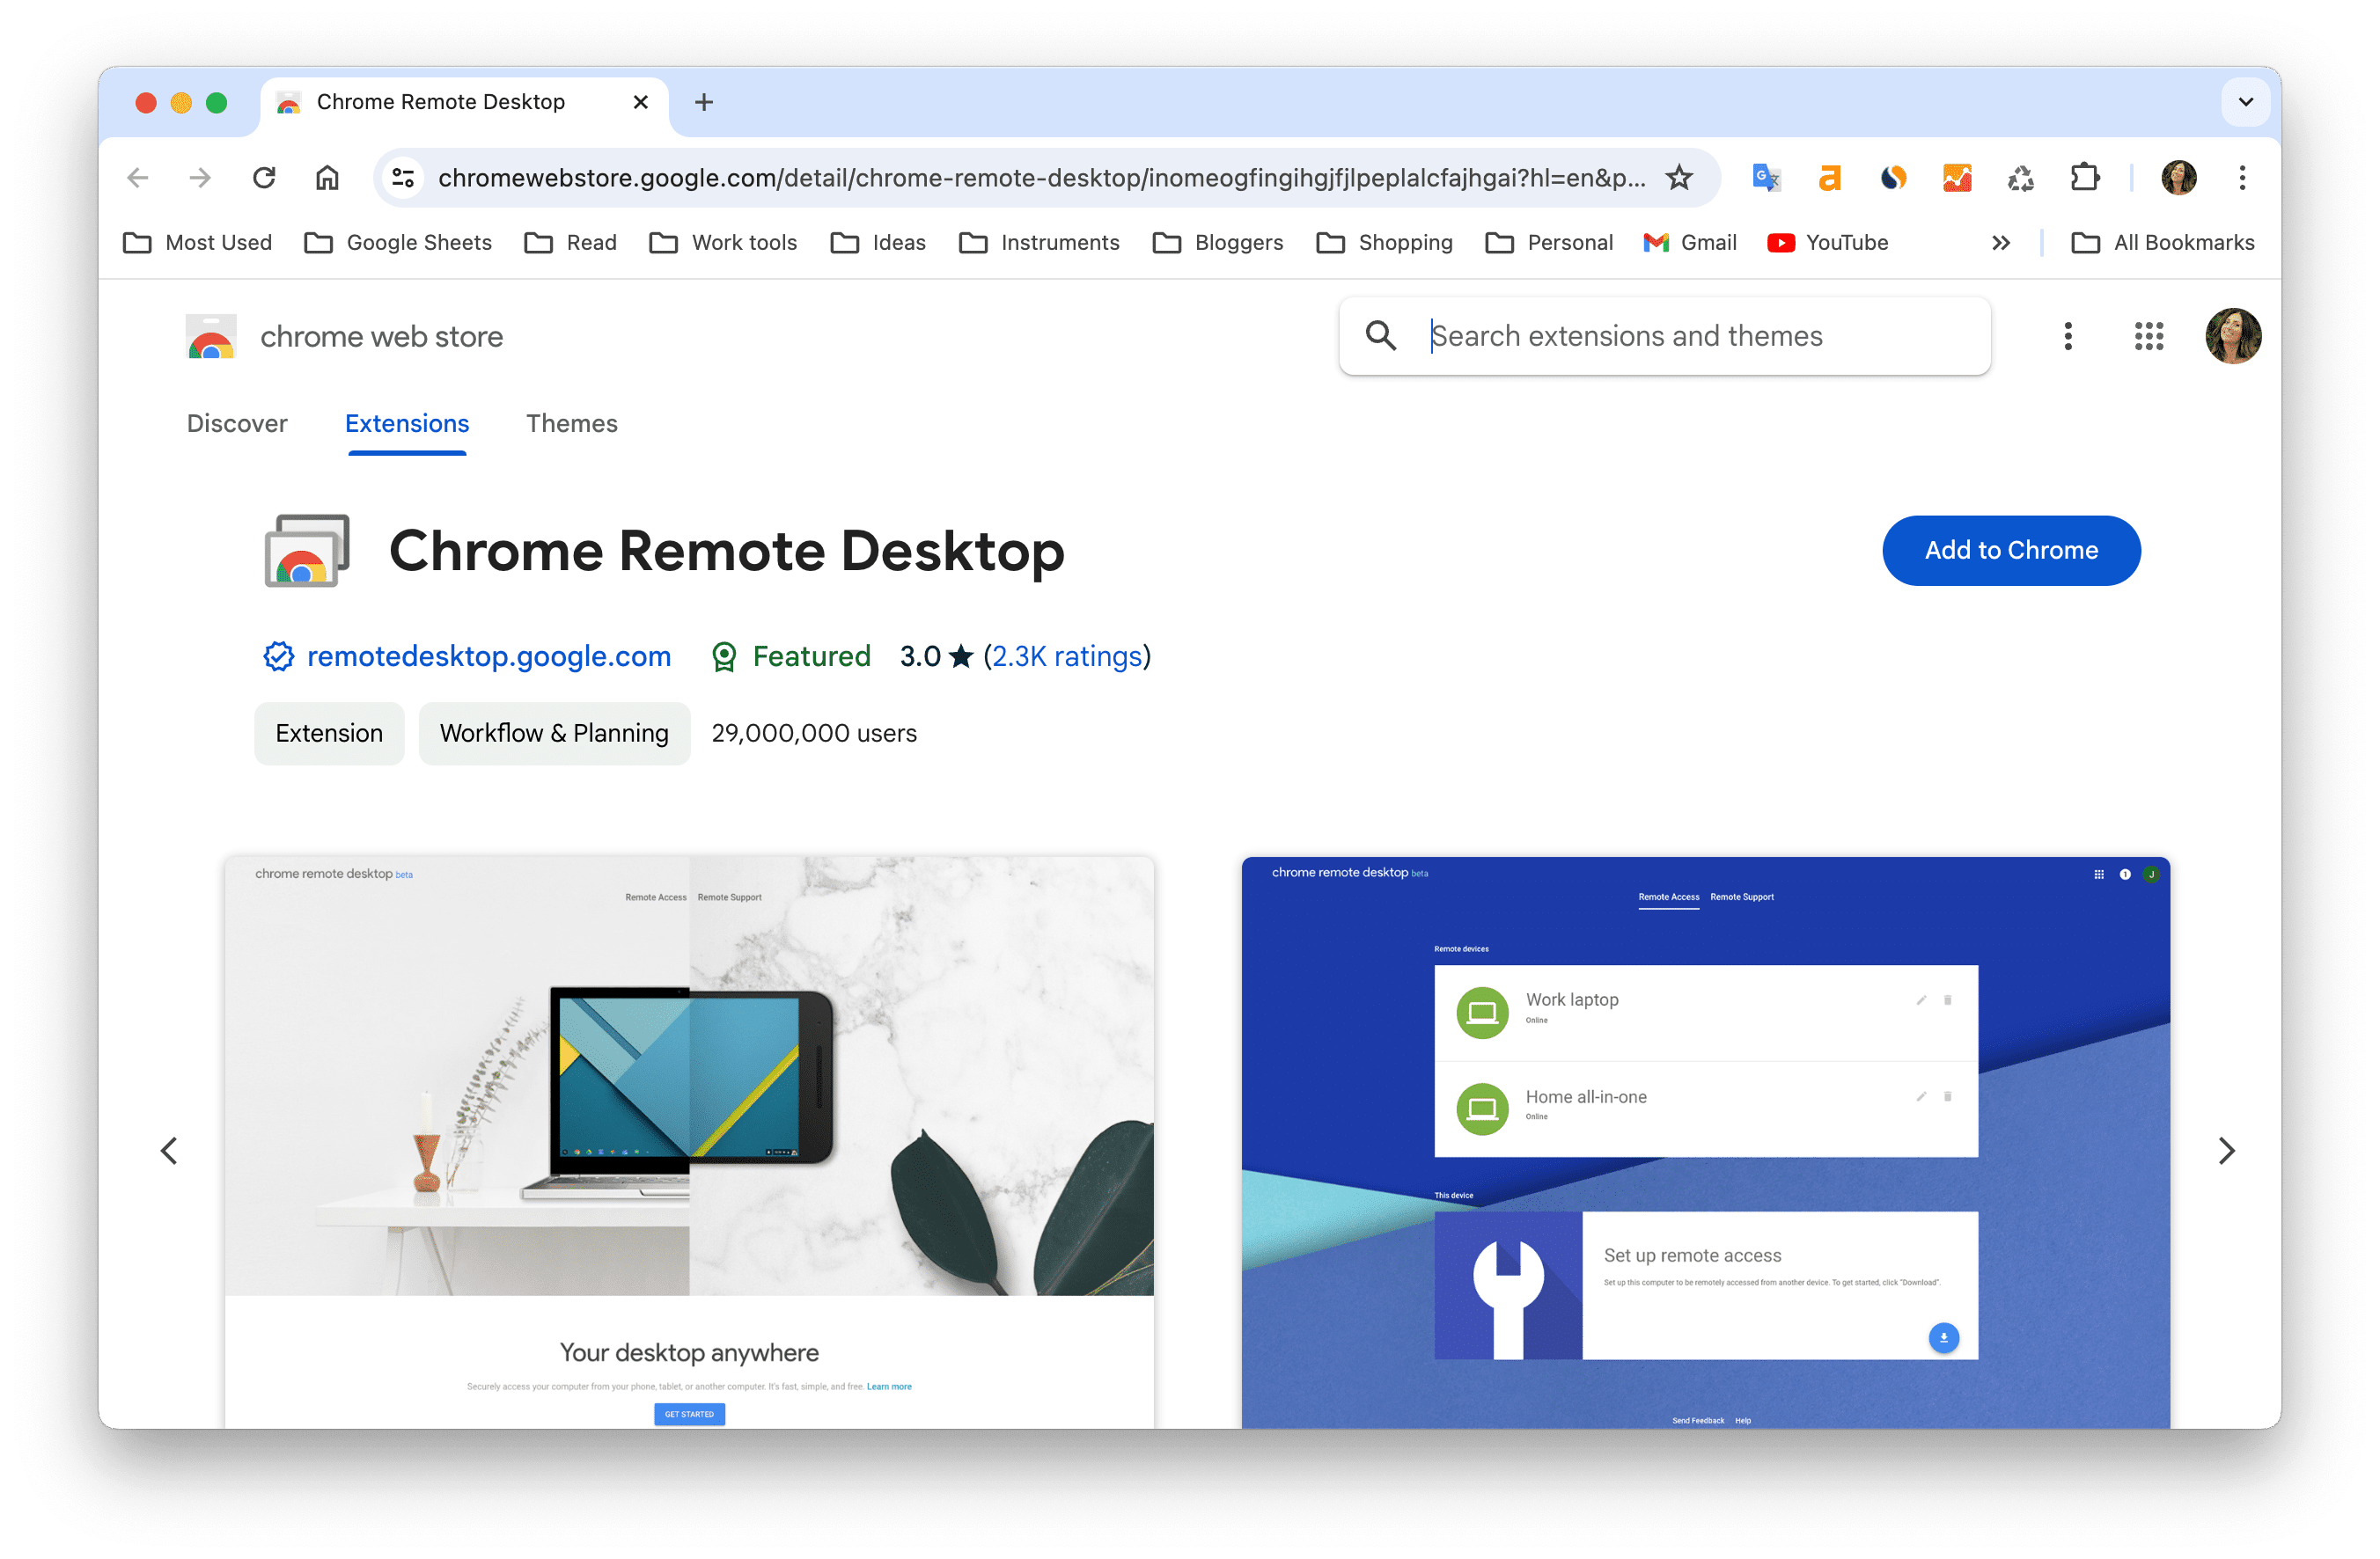
Task: Open the web store three-dot options menu
Action: 2068,336
